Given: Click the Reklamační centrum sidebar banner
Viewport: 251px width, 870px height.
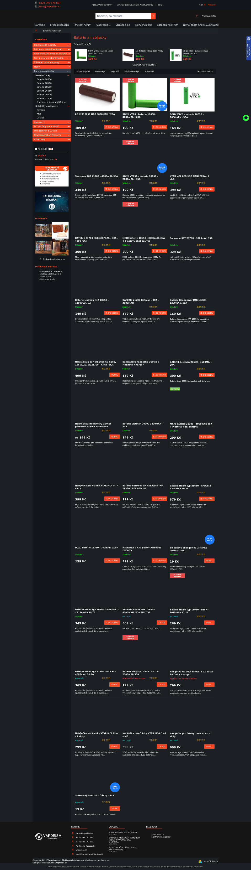Looking at the screenshot, I should [x=52, y=176].
